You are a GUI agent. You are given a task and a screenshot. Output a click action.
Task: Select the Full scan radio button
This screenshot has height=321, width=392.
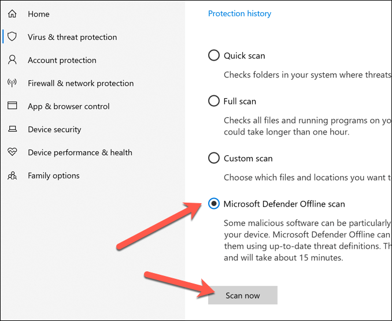pyautogui.click(x=214, y=101)
